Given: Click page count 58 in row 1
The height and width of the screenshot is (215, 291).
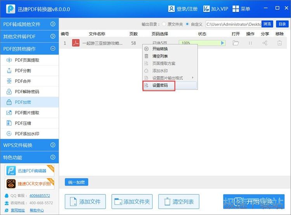Looking at the screenshot, I should [x=133, y=43].
